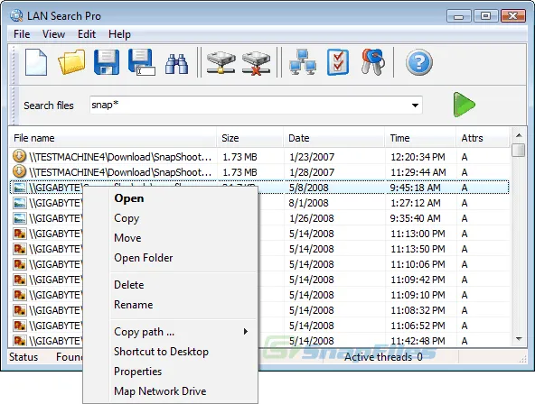Choose Move in the context menu

tap(127, 238)
